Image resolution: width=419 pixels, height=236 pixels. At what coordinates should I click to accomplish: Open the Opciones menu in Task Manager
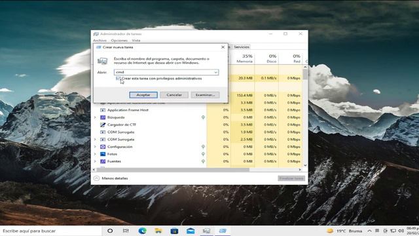[119, 41]
